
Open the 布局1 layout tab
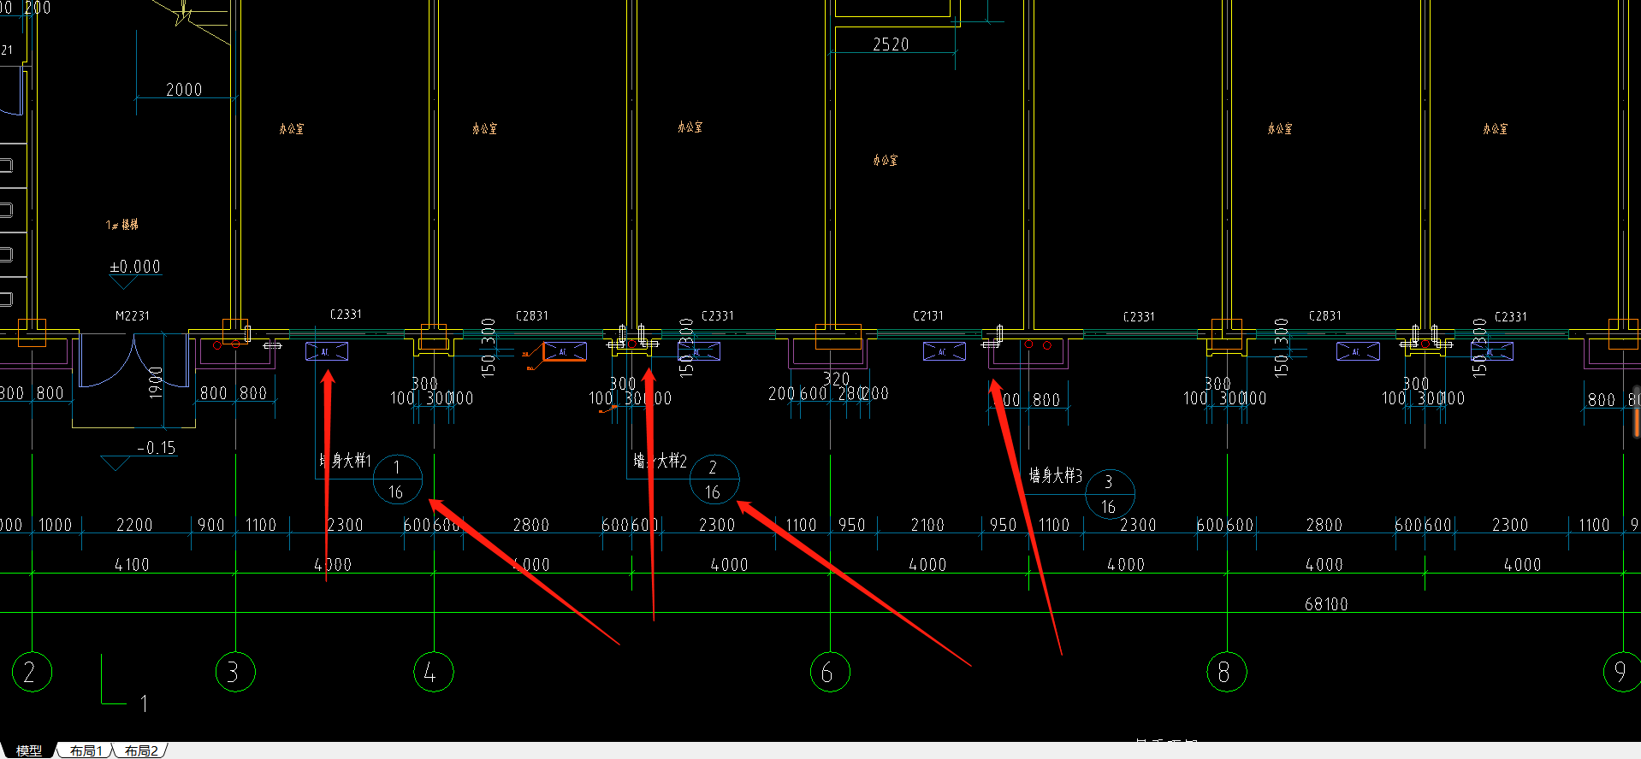coord(86,750)
